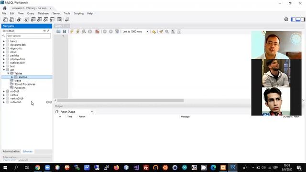Click the create new table icon

(33, 19)
